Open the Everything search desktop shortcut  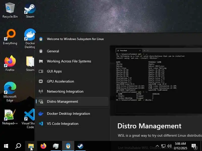10,37
